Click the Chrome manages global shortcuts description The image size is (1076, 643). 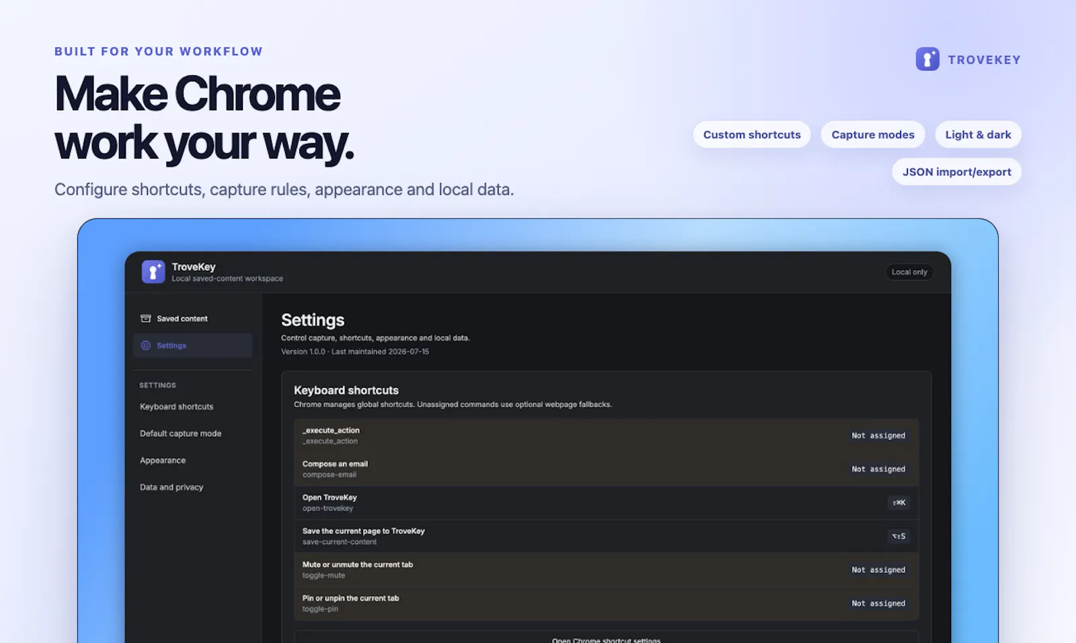pos(453,404)
